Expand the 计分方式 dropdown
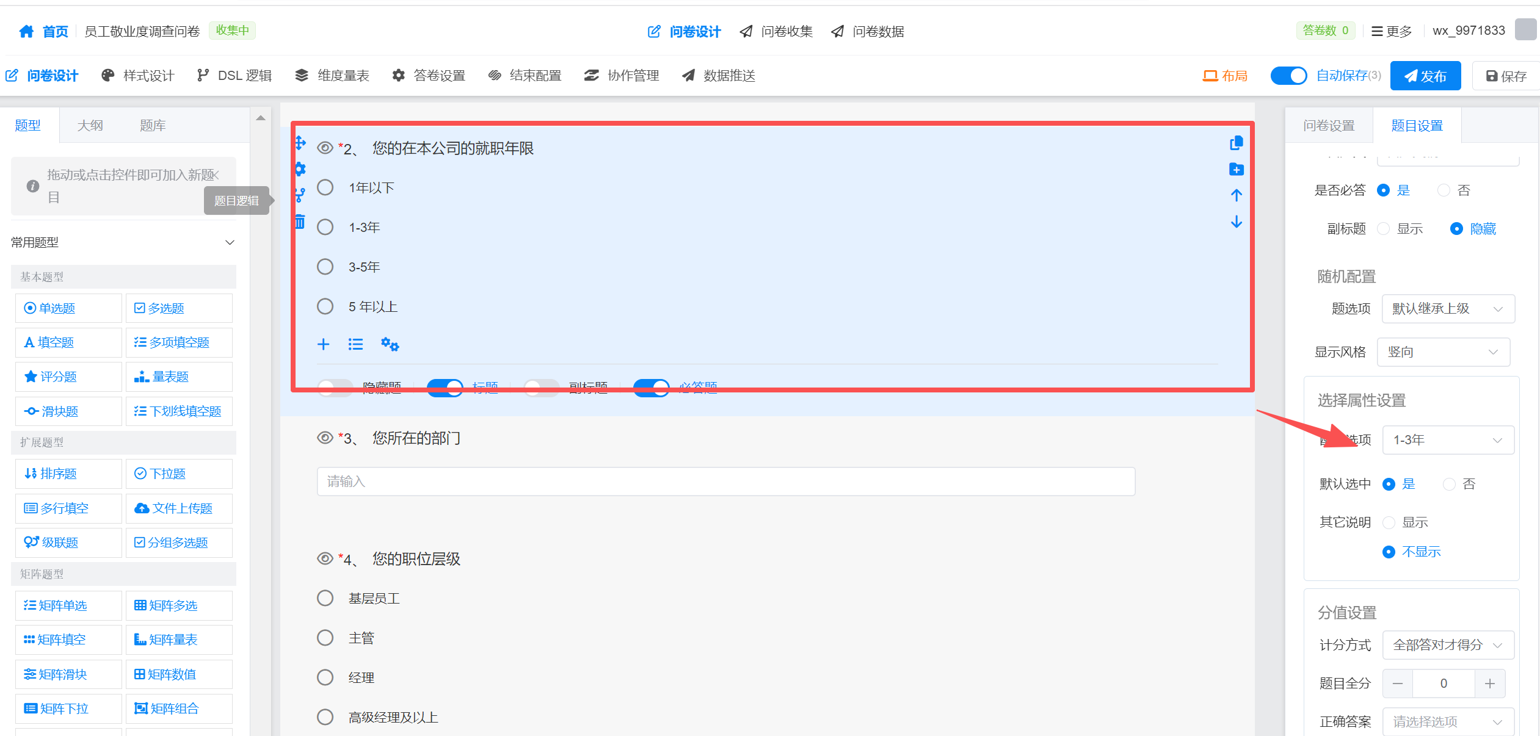 [x=1448, y=645]
